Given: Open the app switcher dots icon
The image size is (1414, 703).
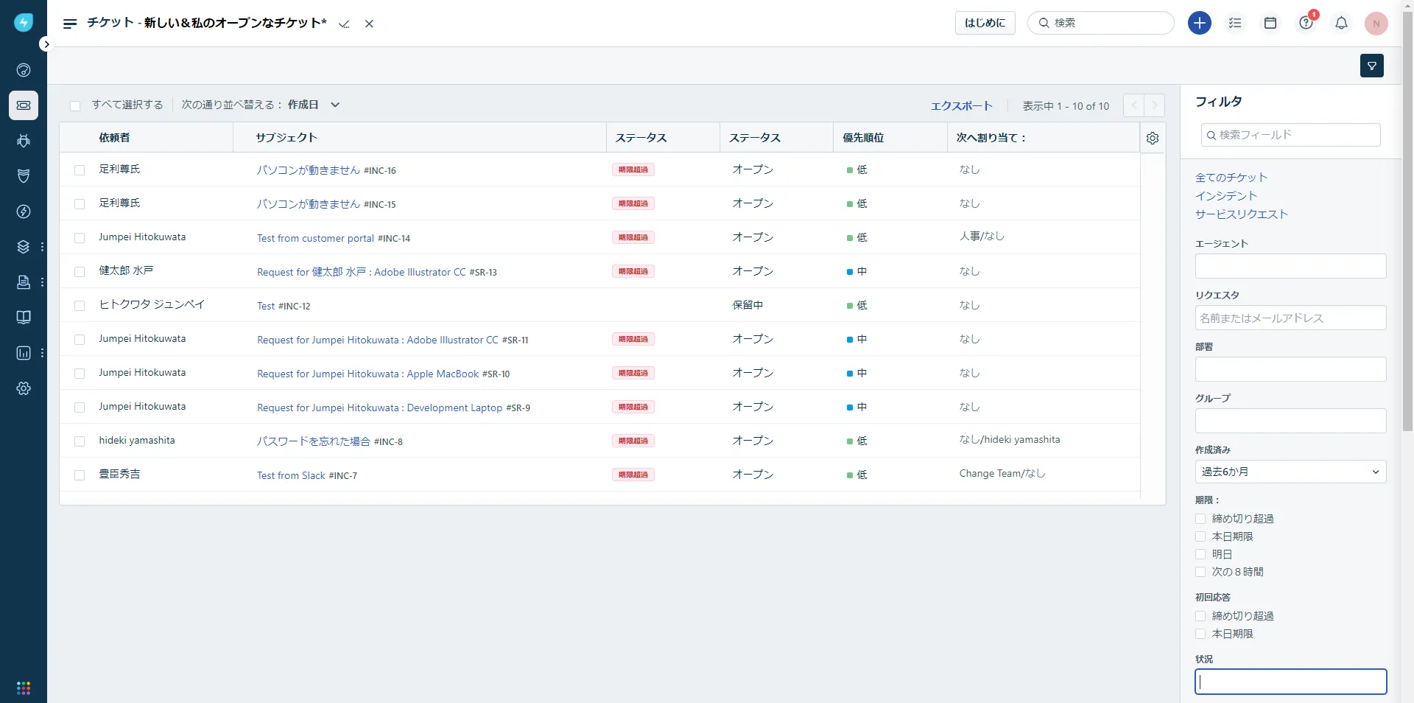Looking at the screenshot, I should (x=24, y=688).
